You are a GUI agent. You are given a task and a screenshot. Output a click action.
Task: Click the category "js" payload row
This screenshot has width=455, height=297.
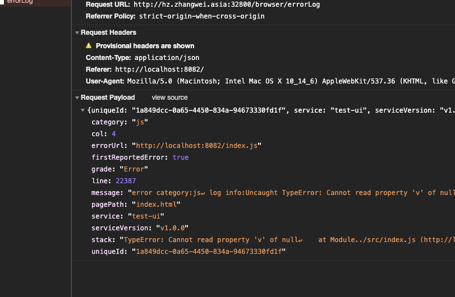pyautogui.click(x=120, y=122)
